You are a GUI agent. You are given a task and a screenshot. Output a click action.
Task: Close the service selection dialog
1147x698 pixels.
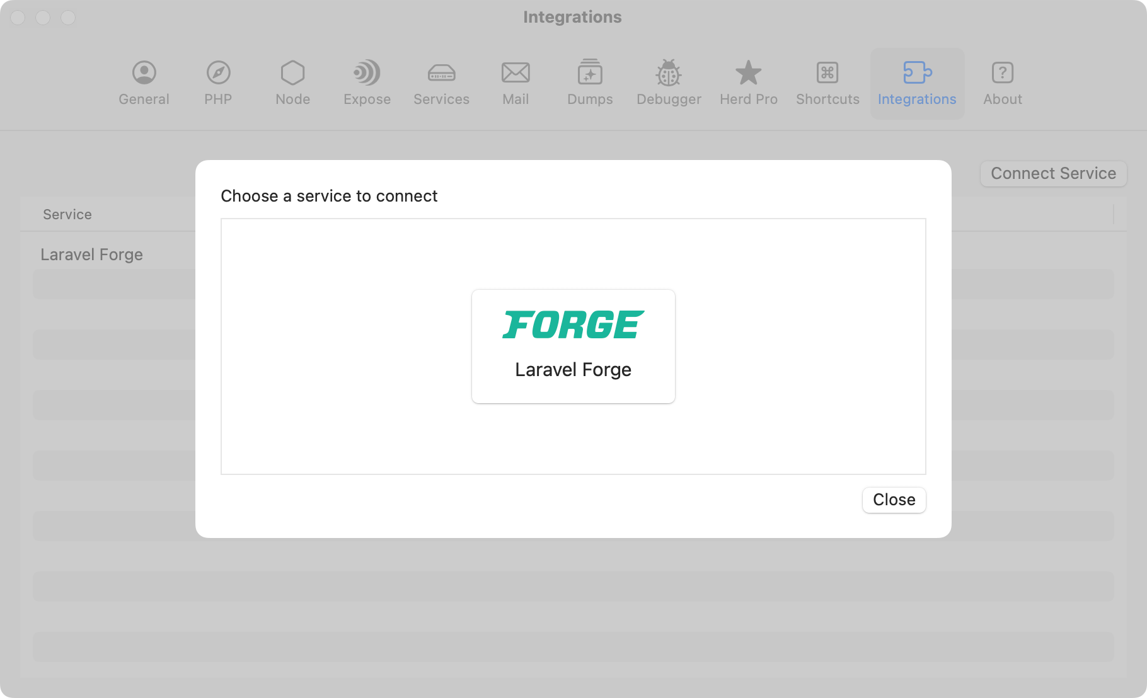(x=894, y=500)
